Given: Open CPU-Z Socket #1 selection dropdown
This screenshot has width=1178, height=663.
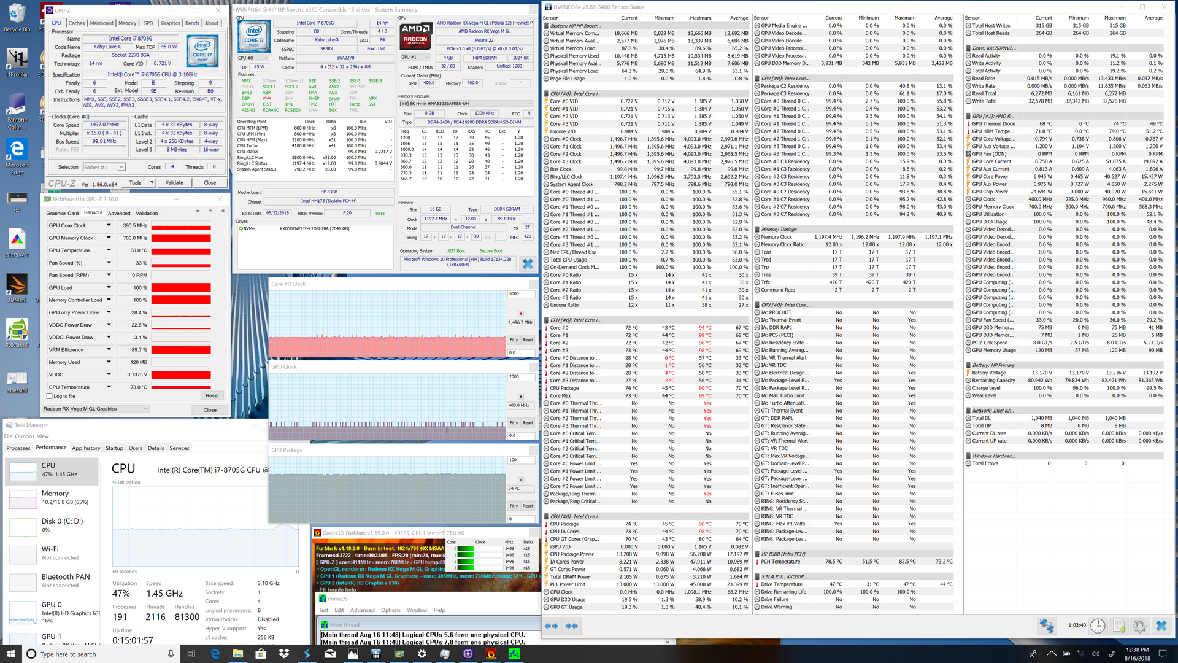Looking at the screenshot, I should 104,167.
